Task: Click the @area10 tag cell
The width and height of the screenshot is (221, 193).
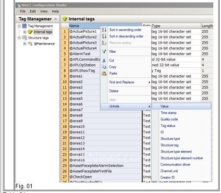Action: 105,126
